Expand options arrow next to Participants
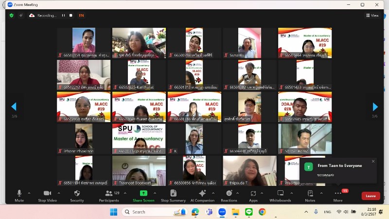This screenshot has width=389, height=219. 125,193
